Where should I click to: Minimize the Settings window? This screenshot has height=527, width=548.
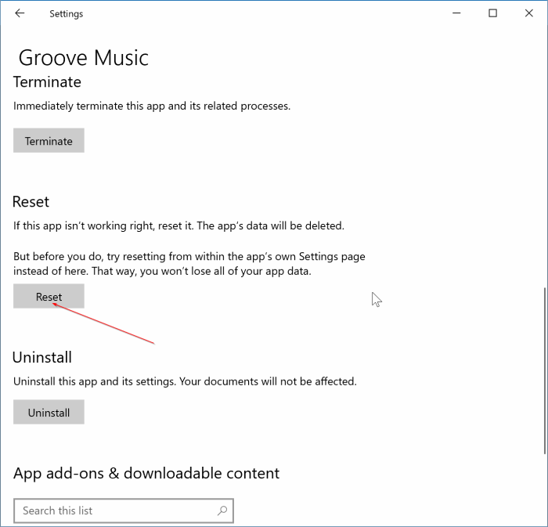[x=456, y=13]
